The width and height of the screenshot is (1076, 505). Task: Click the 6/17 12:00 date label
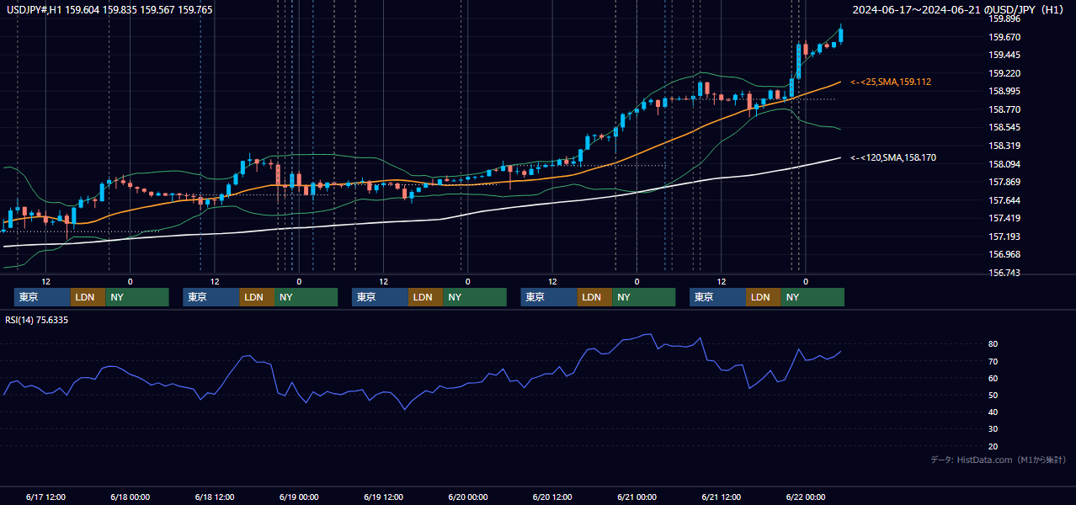pos(45,497)
